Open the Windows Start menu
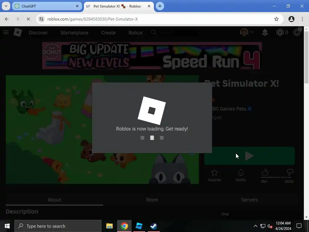This screenshot has width=309, height=232. coord(7,226)
